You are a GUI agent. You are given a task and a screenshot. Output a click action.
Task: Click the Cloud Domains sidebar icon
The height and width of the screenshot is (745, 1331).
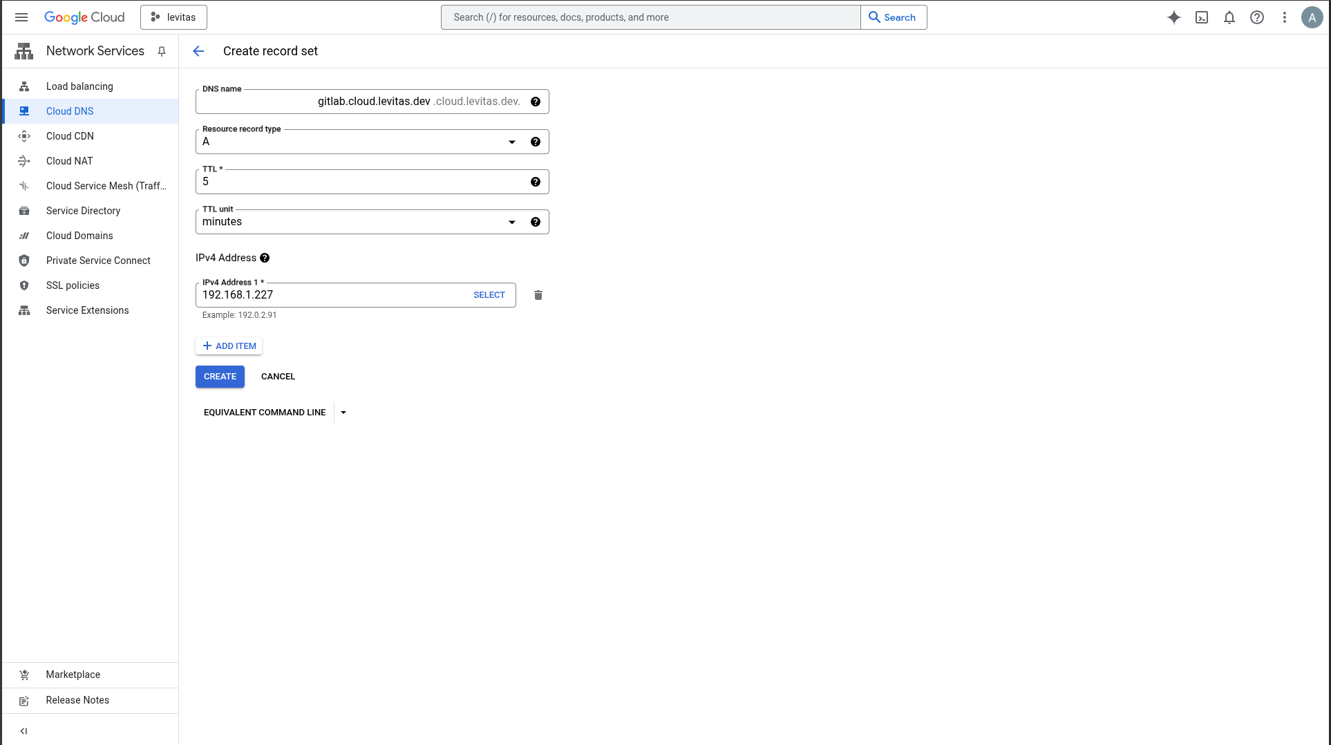point(24,236)
